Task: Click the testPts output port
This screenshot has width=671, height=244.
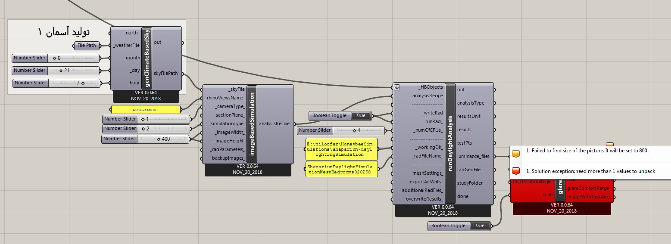Action: 465,143
